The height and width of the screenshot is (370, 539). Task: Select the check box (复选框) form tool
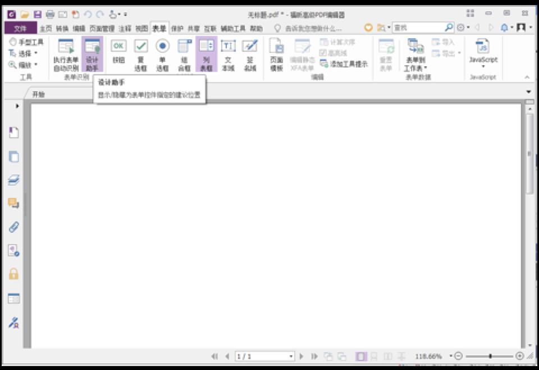(x=140, y=55)
